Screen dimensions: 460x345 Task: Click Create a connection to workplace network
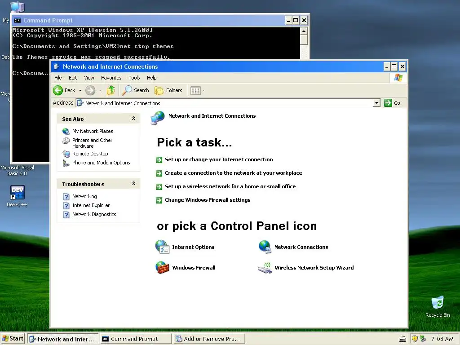click(233, 173)
